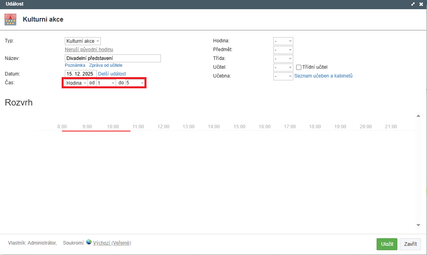Click the Seznam učeben a kabinetů link
The height and width of the screenshot is (255, 427).
[x=323, y=76]
